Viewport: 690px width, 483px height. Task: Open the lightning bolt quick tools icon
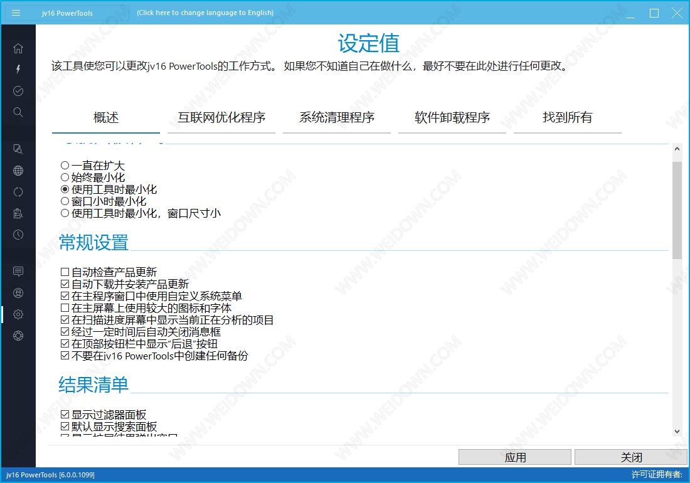[x=18, y=69]
